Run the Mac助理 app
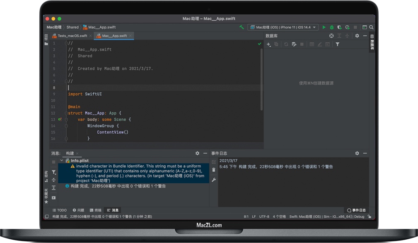Image resolution: width=418 pixels, height=243 pixels. click(324, 27)
